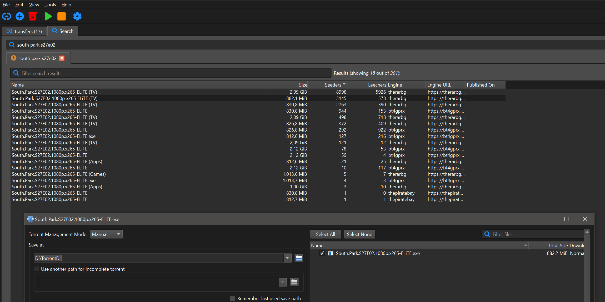Minimize the add torrent dialog
This screenshot has height=302, width=605.
point(548,219)
